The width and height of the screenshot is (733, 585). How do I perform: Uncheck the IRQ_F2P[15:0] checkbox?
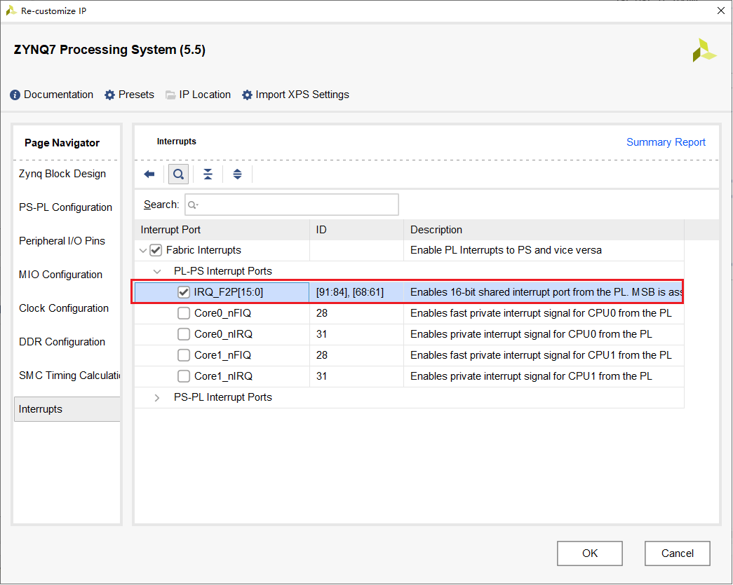[184, 292]
